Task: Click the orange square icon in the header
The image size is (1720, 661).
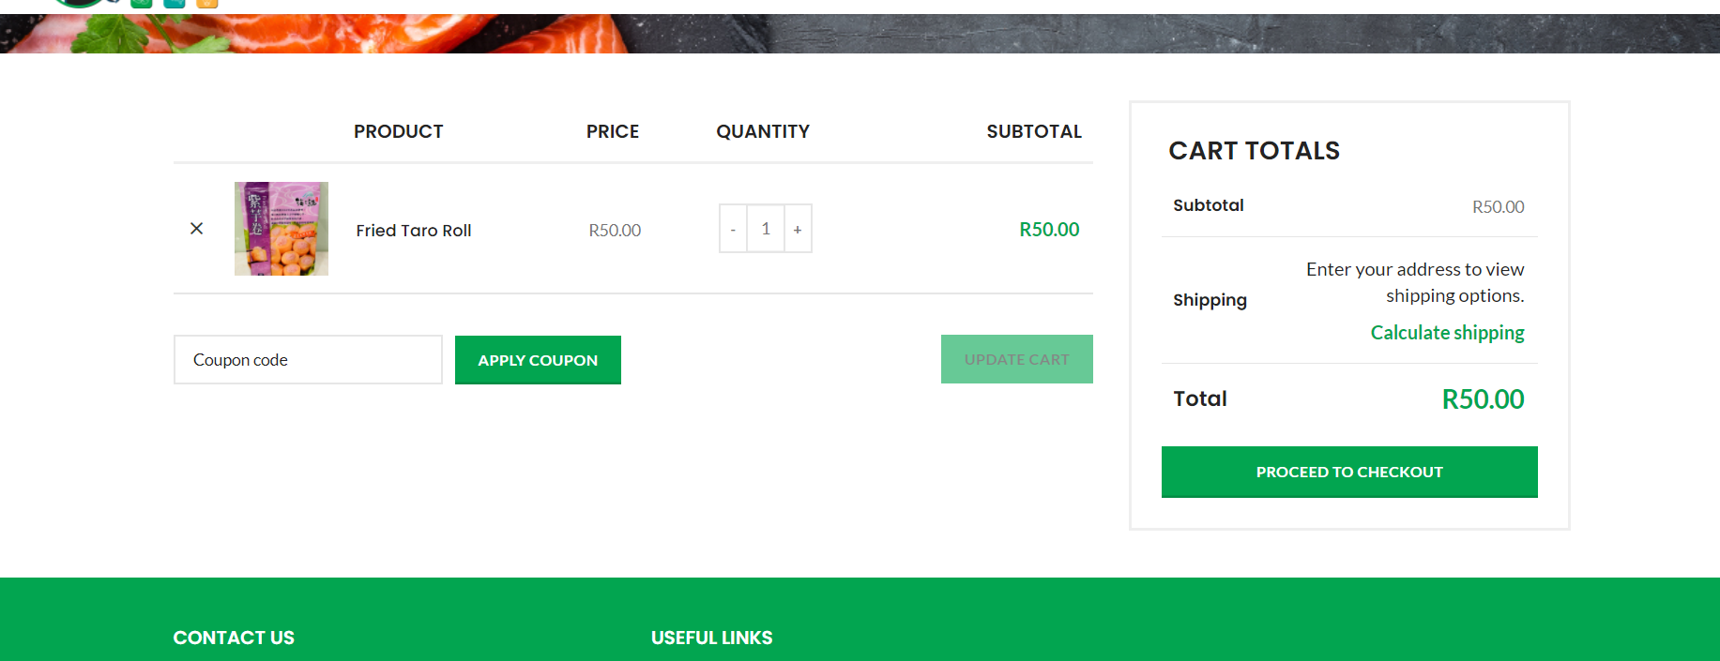Action: pos(207,3)
